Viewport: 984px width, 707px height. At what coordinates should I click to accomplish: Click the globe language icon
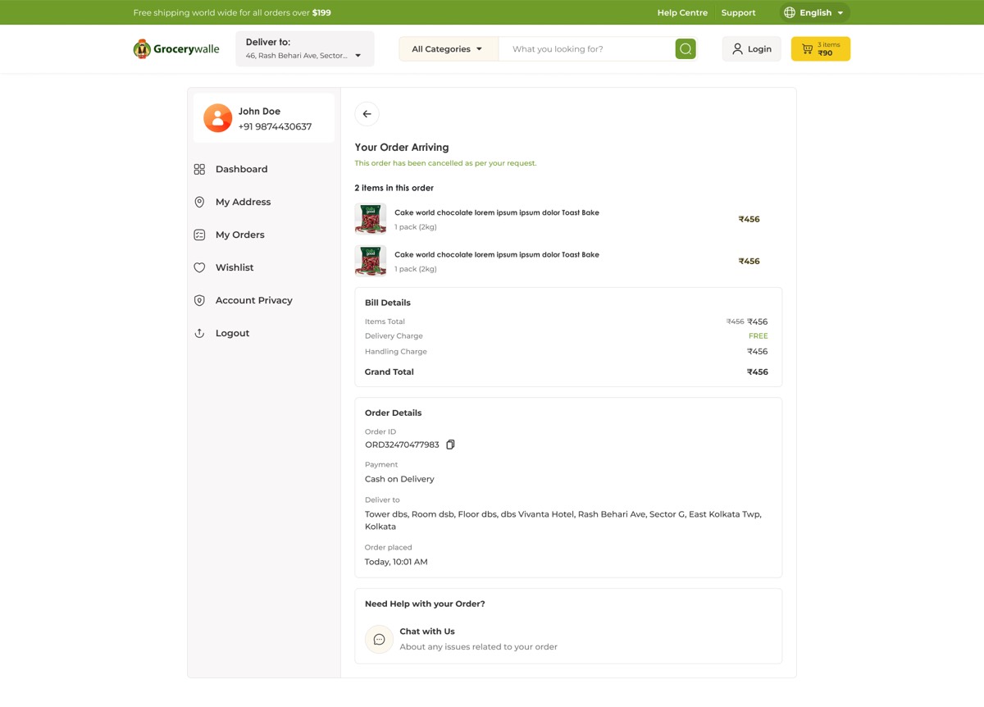point(790,12)
